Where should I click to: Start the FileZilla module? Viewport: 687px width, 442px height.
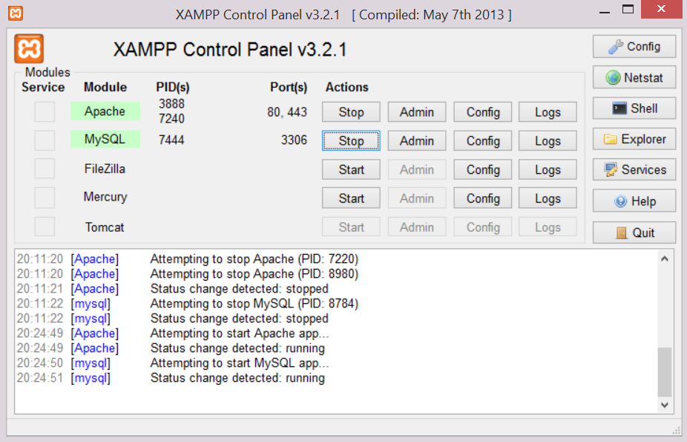pos(351,169)
